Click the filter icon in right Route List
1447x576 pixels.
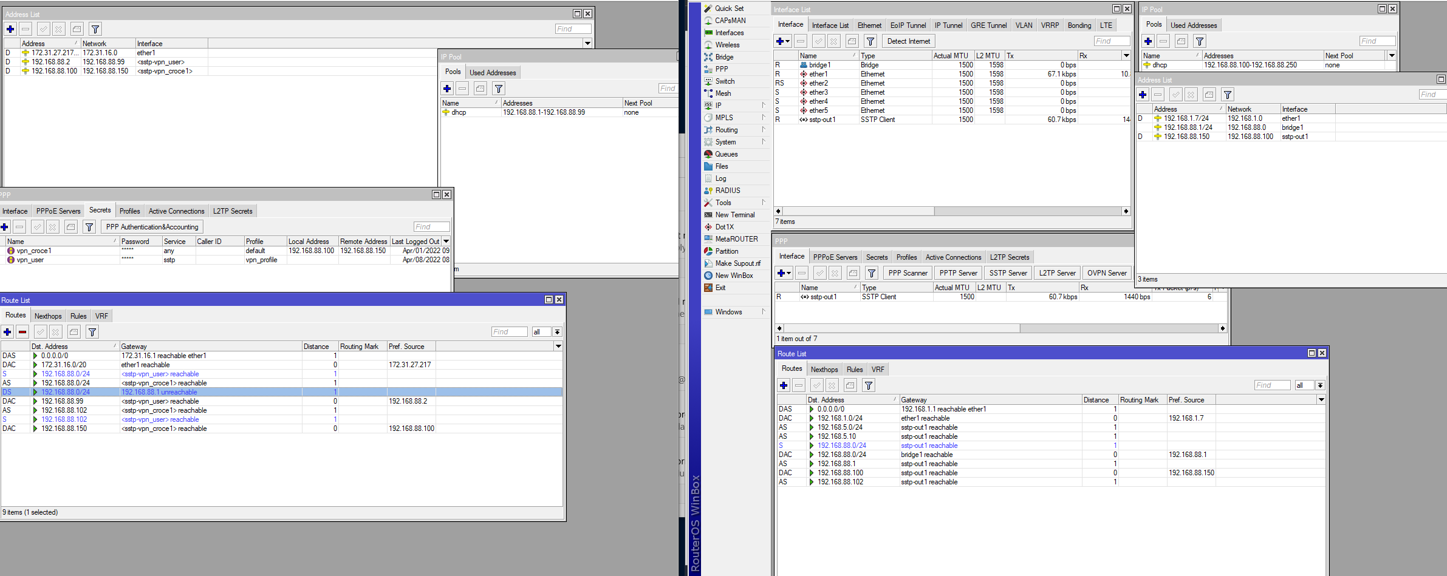[x=869, y=385]
